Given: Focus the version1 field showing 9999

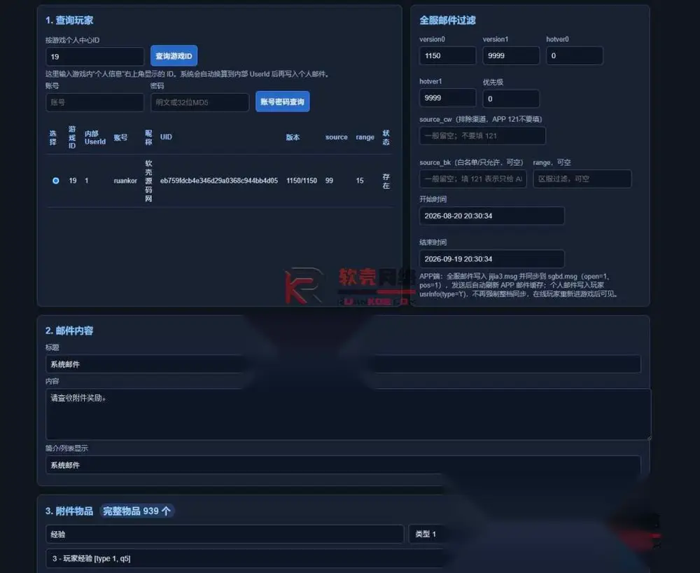Looking at the screenshot, I should point(511,55).
